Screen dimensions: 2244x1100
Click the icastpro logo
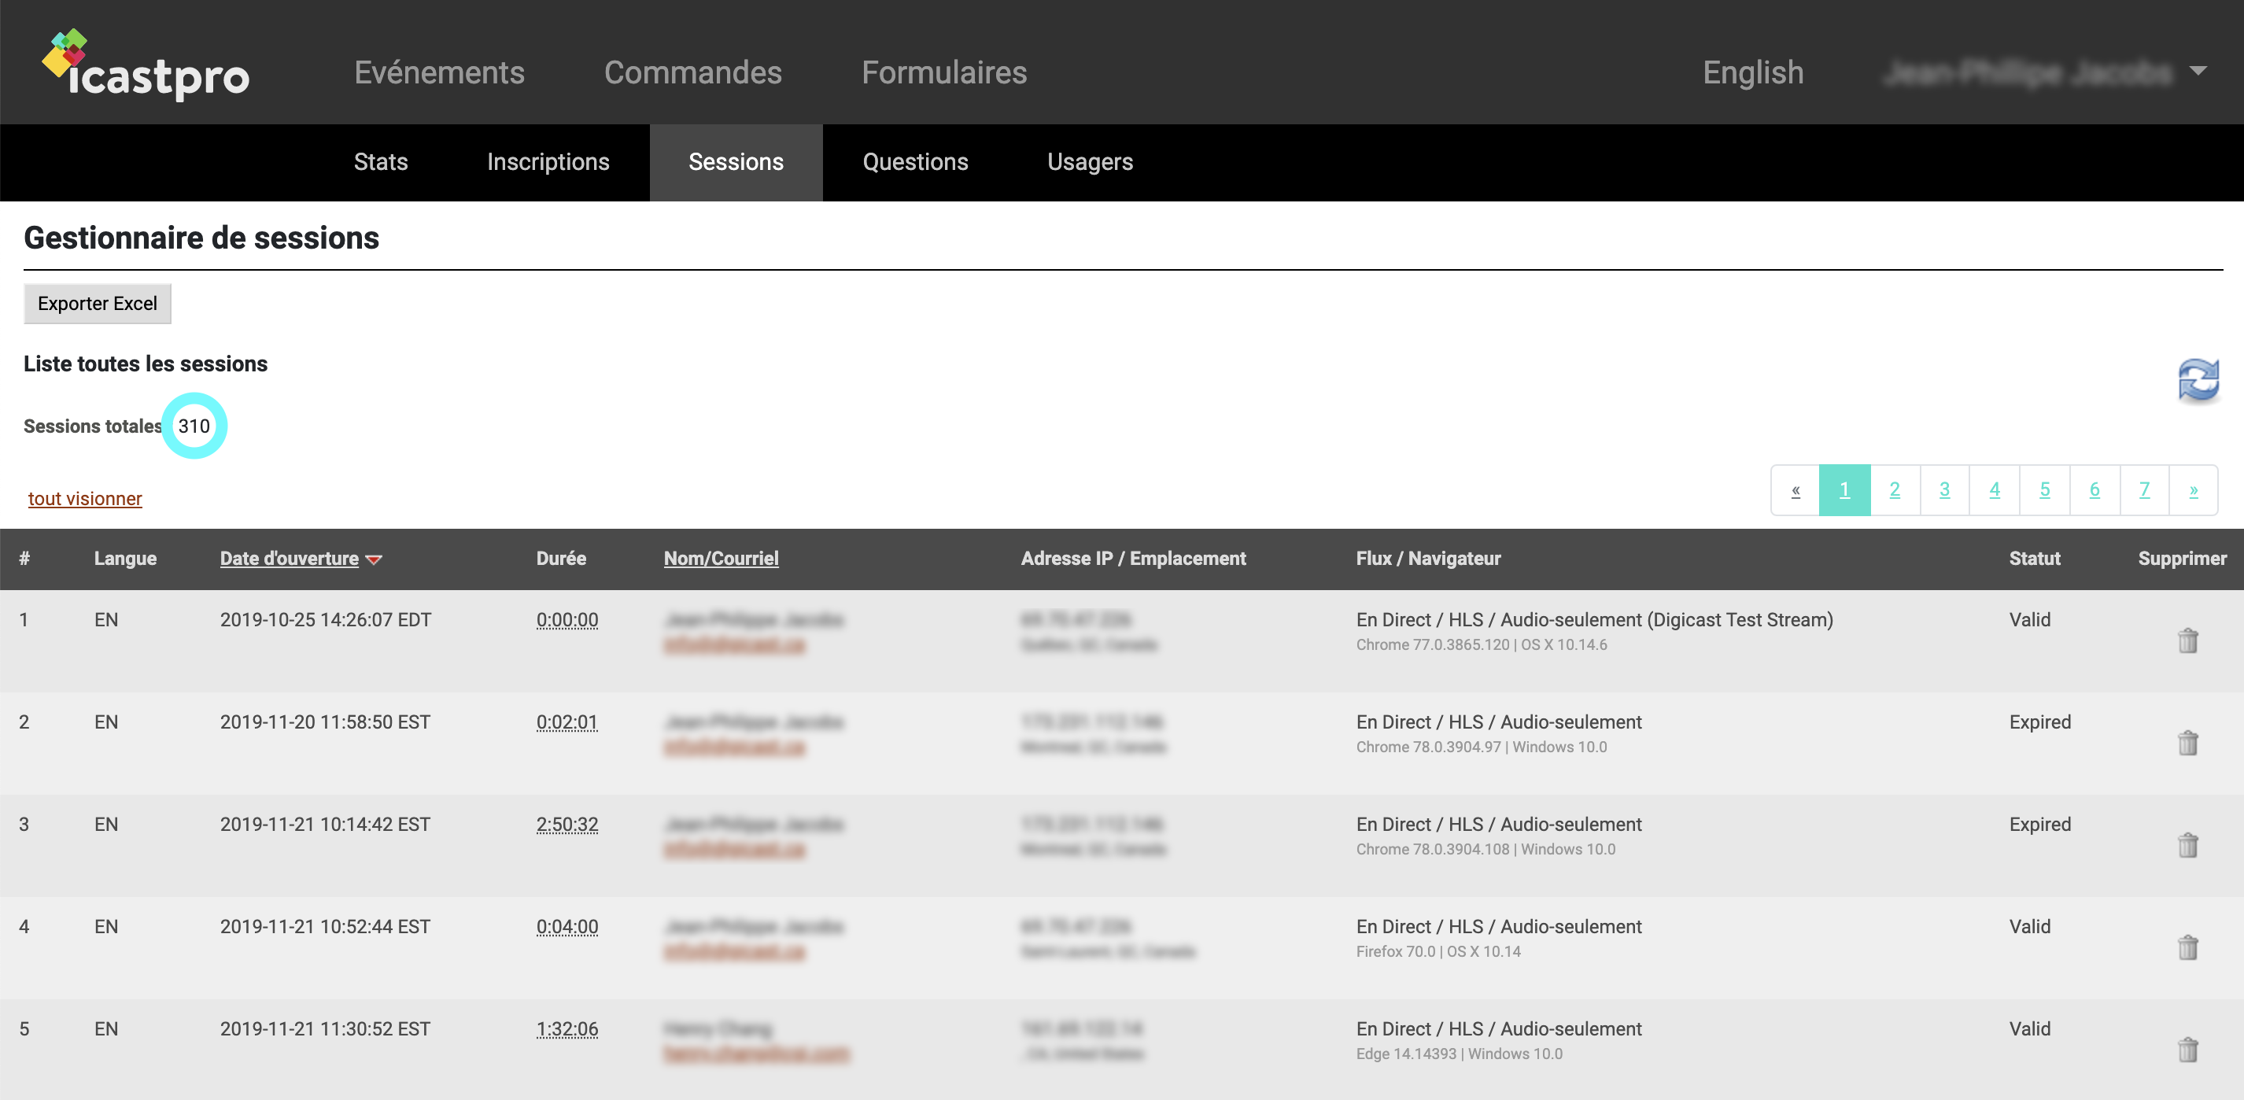pos(146,66)
